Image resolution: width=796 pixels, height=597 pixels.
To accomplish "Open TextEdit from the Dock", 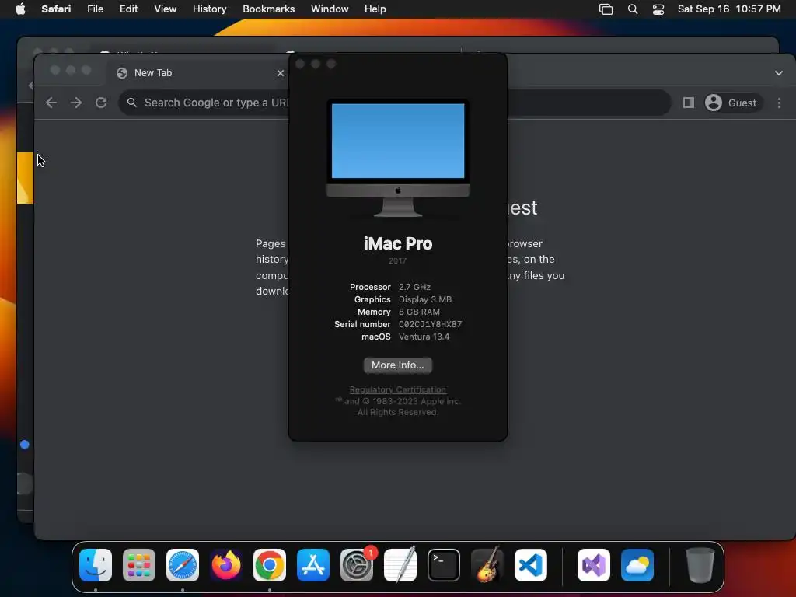I will (400, 565).
